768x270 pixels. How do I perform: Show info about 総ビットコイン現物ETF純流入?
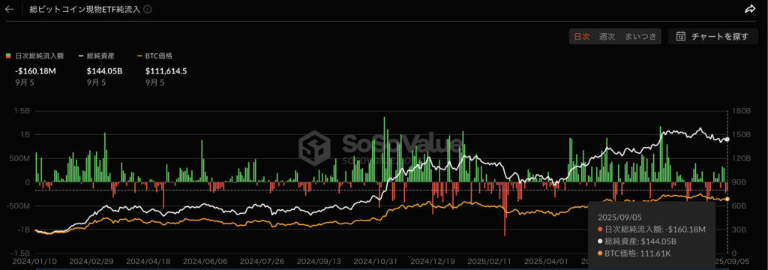point(148,9)
